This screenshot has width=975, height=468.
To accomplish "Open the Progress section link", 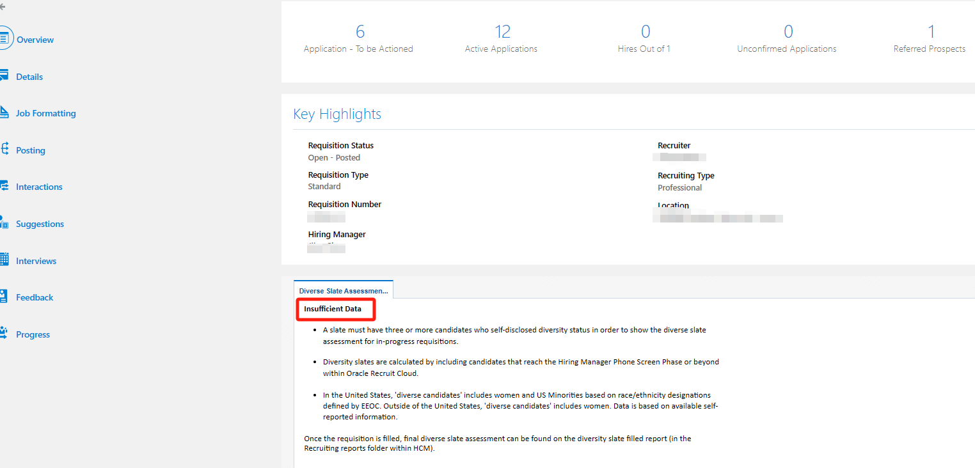I will (x=33, y=334).
